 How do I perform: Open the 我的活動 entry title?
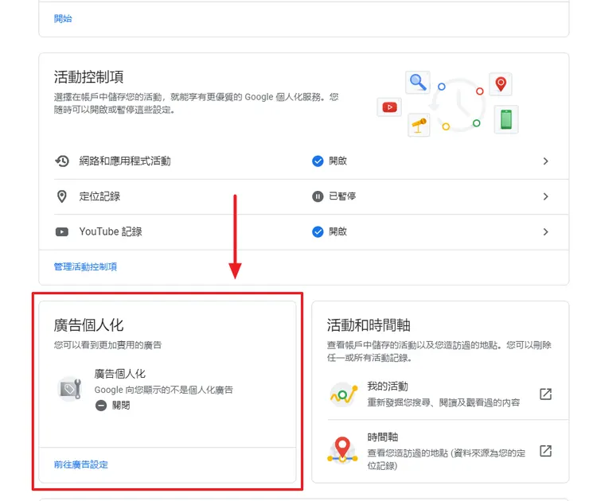[x=388, y=386]
